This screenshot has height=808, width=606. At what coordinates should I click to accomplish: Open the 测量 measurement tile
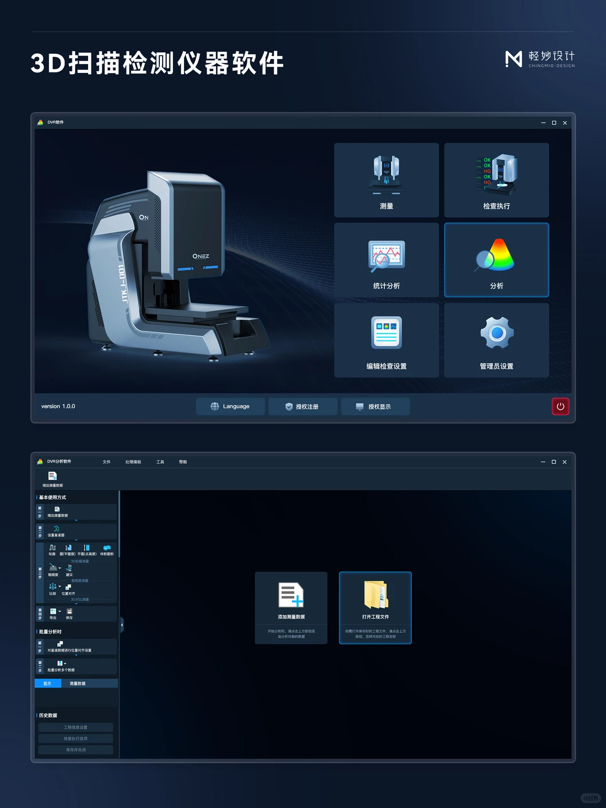pyautogui.click(x=386, y=180)
